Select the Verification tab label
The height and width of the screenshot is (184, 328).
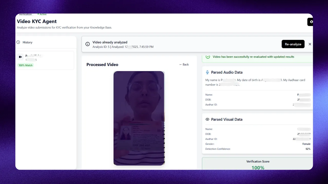[26, 14]
